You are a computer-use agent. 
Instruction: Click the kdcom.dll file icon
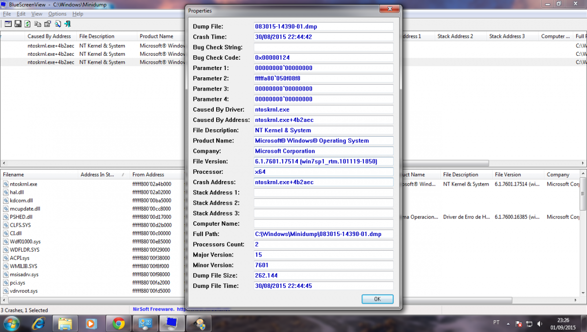(x=6, y=200)
